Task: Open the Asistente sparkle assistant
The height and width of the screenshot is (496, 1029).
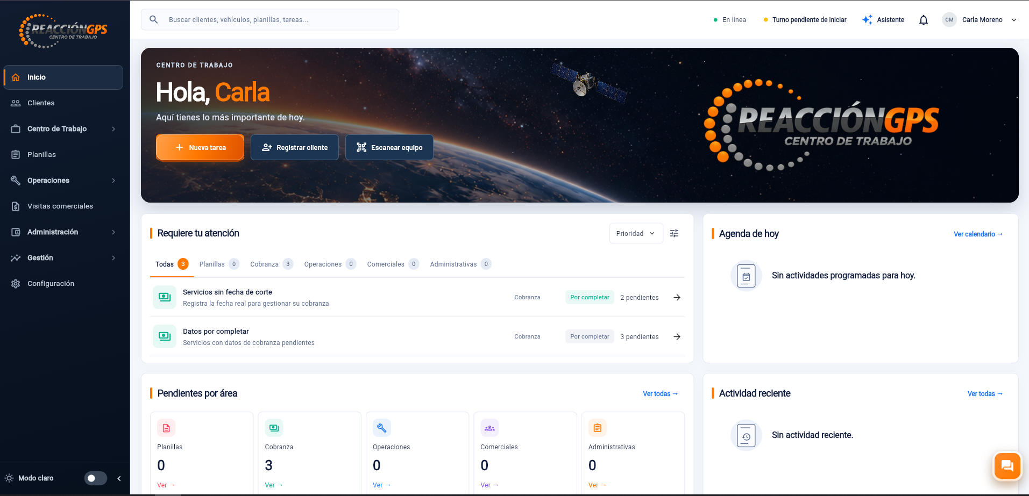Action: (883, 20)
